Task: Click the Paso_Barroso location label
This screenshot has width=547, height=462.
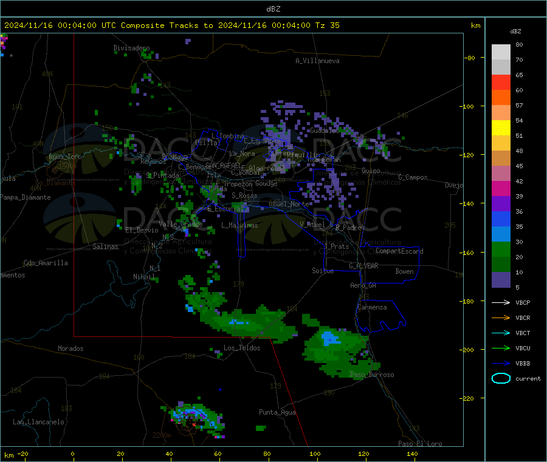Action: tap(372, 375)
